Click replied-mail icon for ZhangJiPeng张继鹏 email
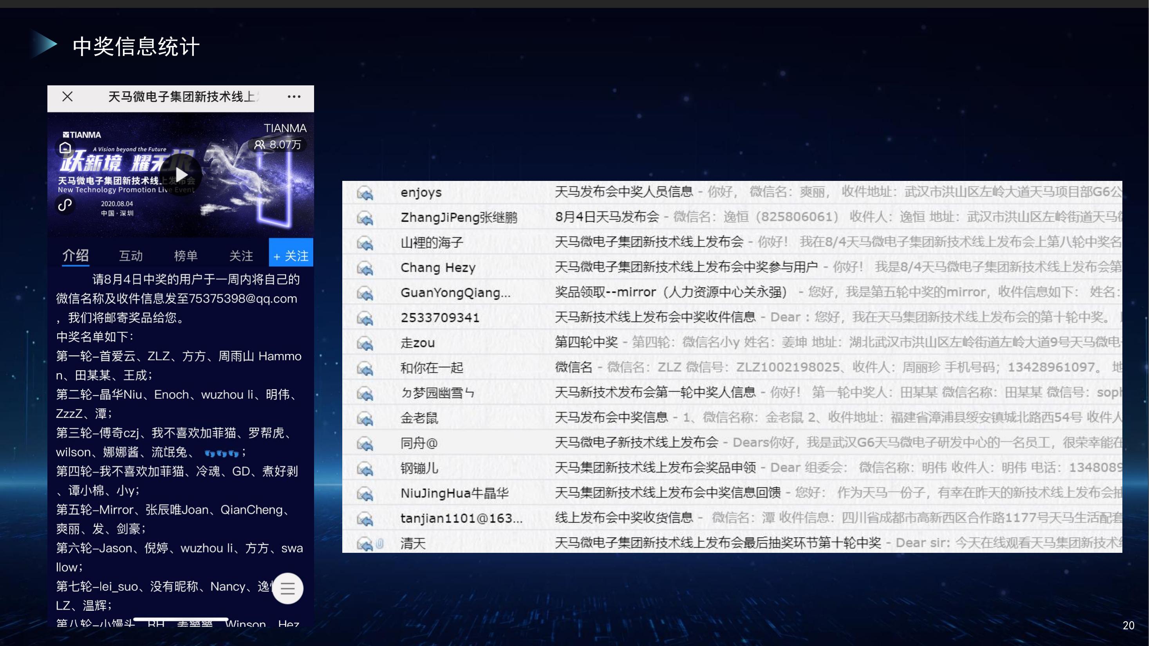The height and width of the screenshot is (646, 1149). coord(365,218)
